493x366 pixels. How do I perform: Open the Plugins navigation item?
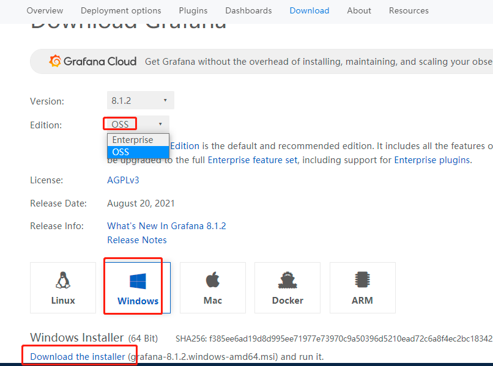click(x=193, y=10)
